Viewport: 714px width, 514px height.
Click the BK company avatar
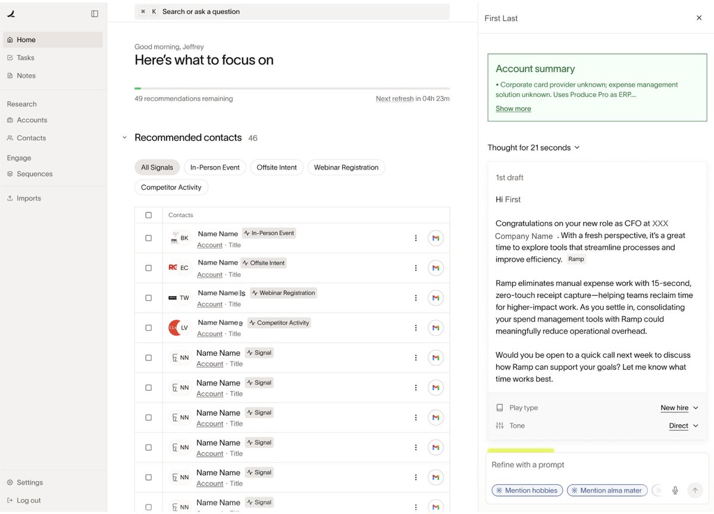pos(174,238)
